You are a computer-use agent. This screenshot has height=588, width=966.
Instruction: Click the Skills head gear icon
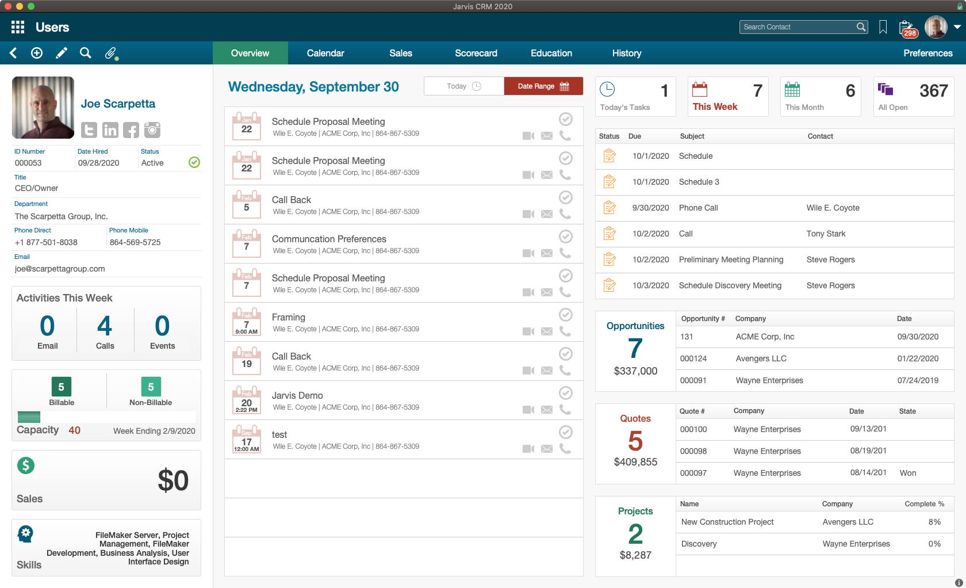[25, 533]
